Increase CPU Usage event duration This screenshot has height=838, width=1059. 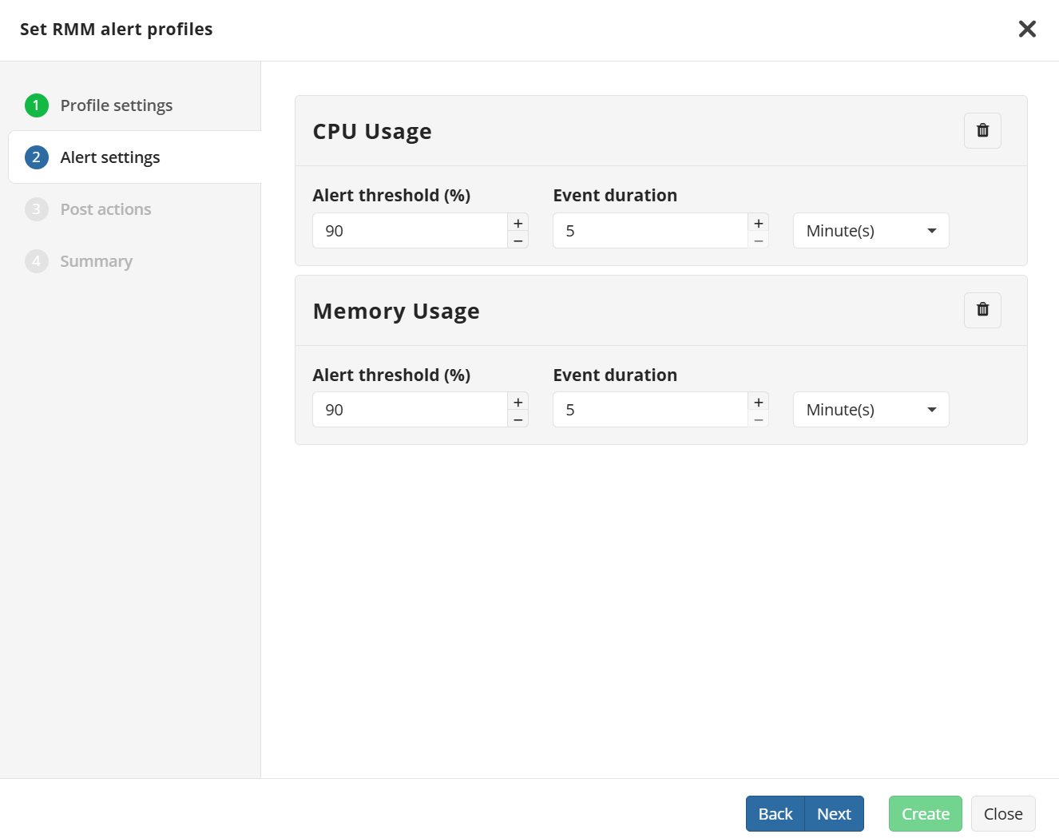tap(759, 223)
